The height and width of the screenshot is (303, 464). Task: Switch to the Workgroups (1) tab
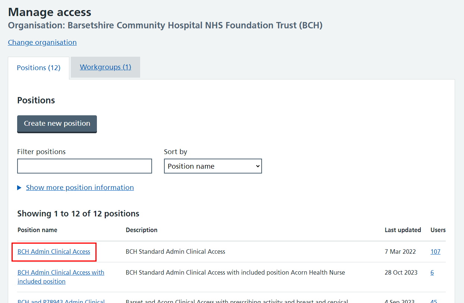[105, 67]
